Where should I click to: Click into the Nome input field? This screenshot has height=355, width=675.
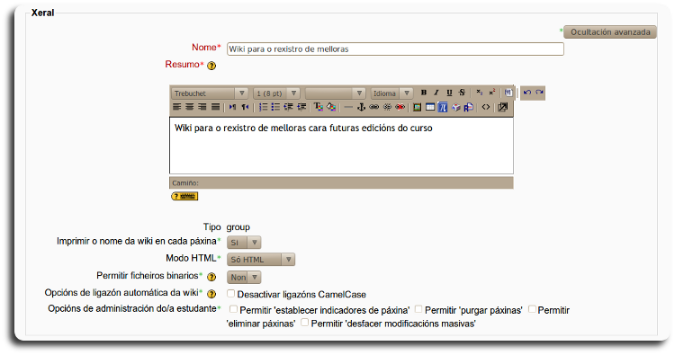coord(395,49)
